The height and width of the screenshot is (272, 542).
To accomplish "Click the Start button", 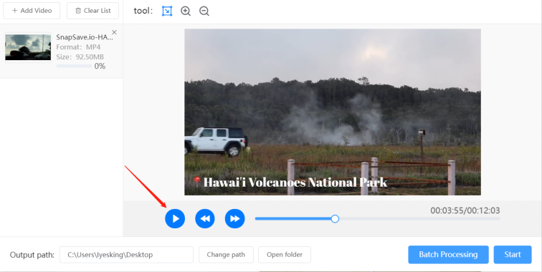I will coord(513,255).
